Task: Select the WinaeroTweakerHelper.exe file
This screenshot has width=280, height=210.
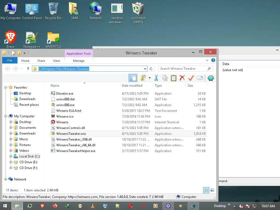Action: coord(76,151)
